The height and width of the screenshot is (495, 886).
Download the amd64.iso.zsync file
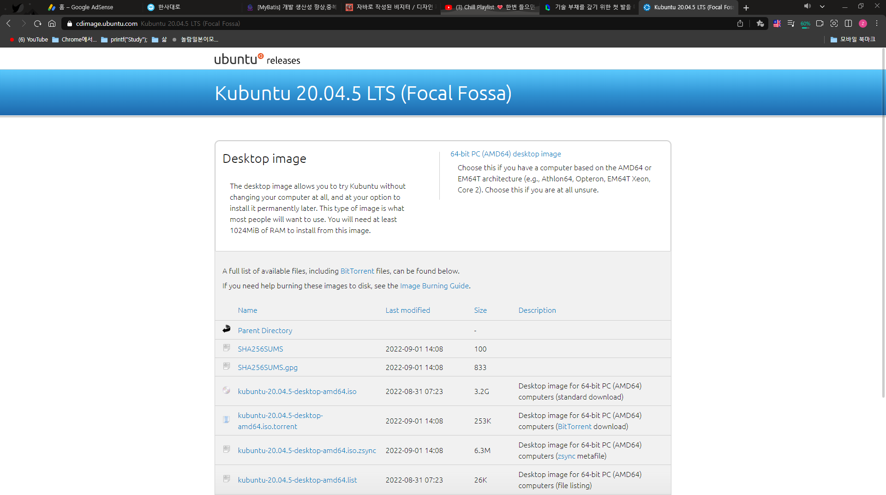coord(307,450)
